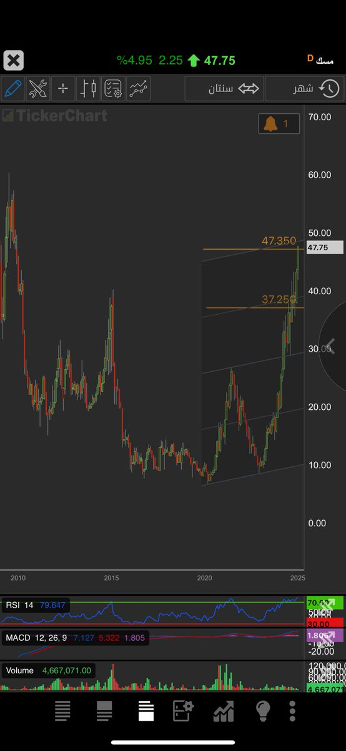346x751 pixels.
Task: Tap the orange D badge
Action: (x=310, y=58)
